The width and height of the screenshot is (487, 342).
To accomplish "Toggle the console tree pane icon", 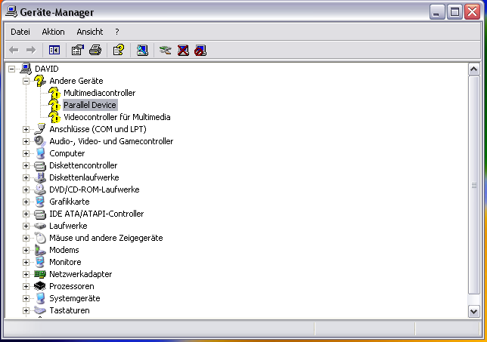I will pos(54,51).
